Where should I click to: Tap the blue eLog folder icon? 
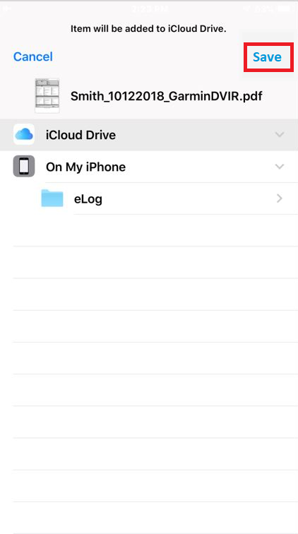[52, 198]
